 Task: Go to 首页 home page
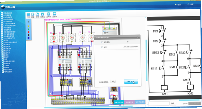178,5
